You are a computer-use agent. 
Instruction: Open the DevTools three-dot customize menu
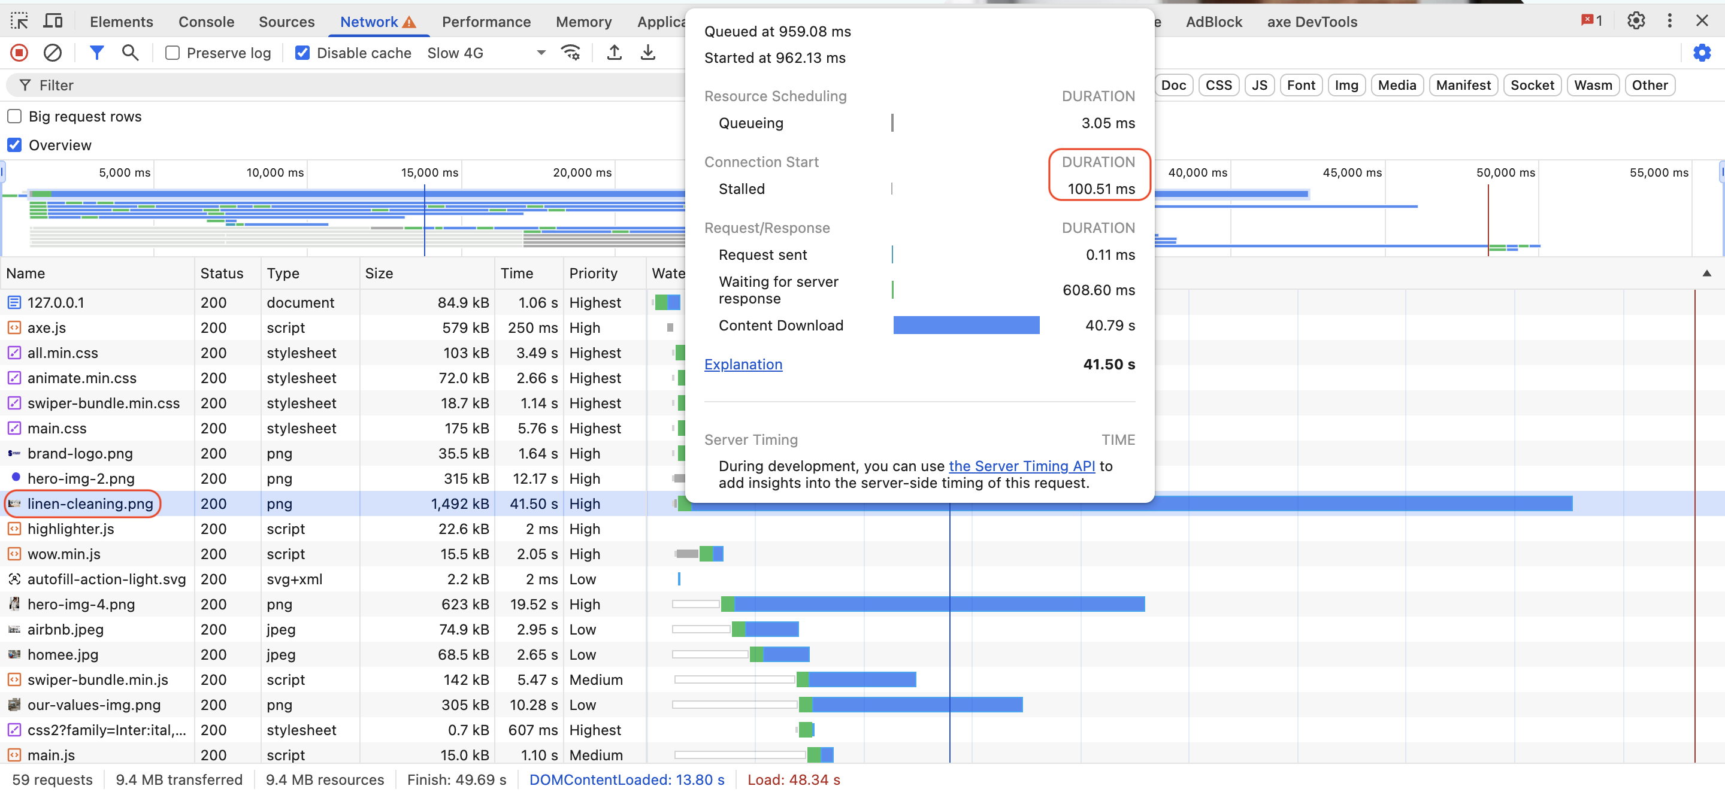click(1669, 22)
